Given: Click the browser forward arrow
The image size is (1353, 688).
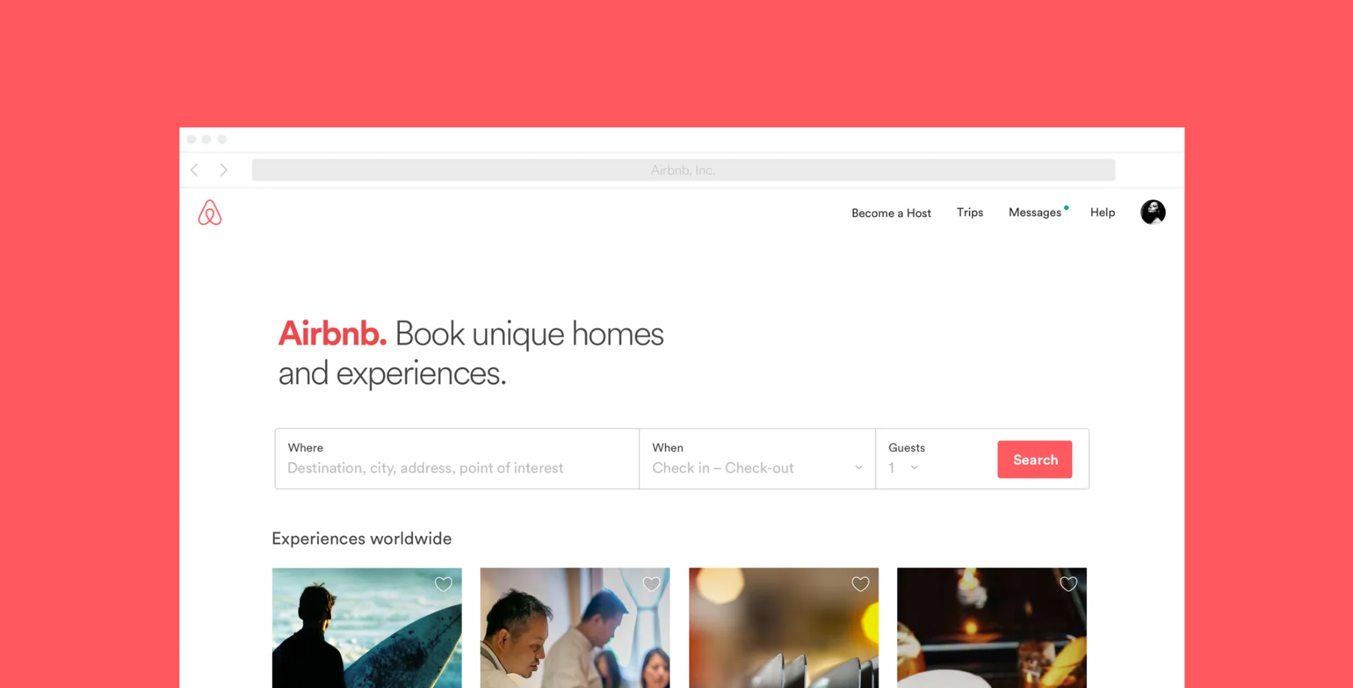Looking at the screenshot, I should (224, 170).
